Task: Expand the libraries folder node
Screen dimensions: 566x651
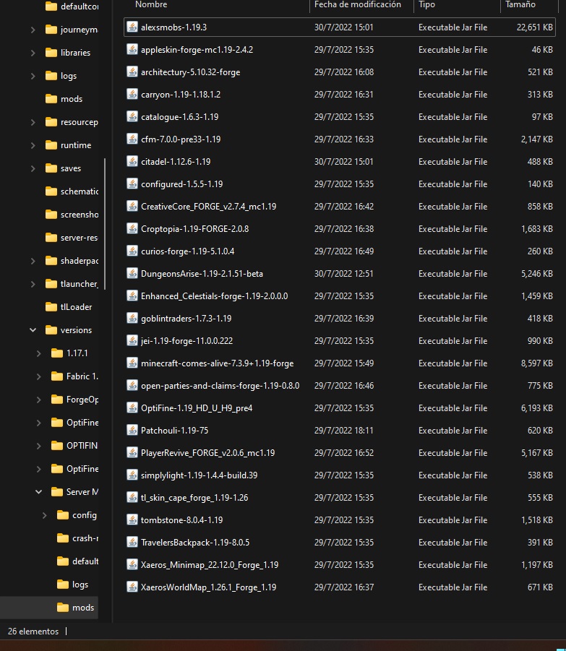Action: pyautogui.click(x=33, y=53)
